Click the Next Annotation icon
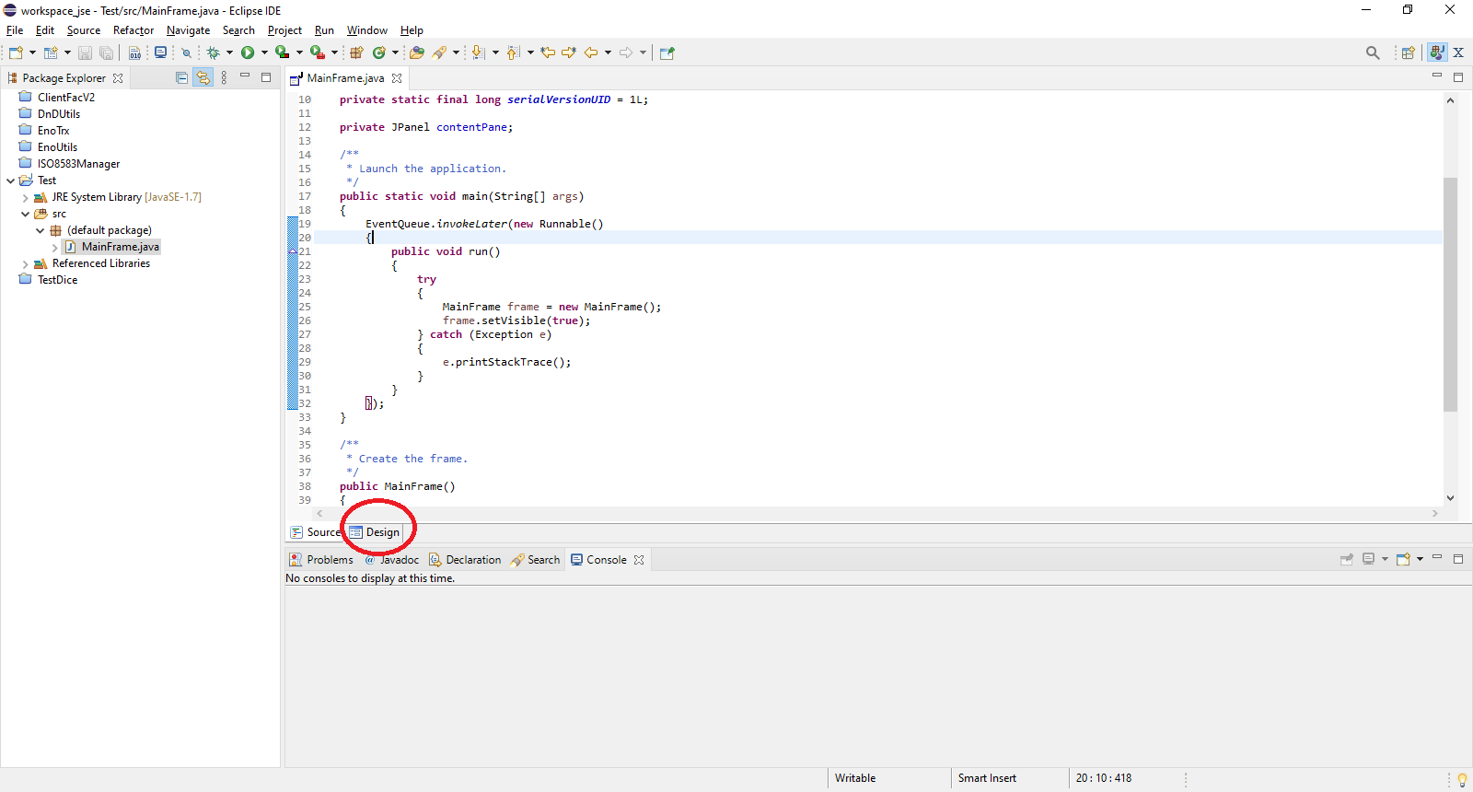Viewport: 1473px width, 792px height. (478, 52)
